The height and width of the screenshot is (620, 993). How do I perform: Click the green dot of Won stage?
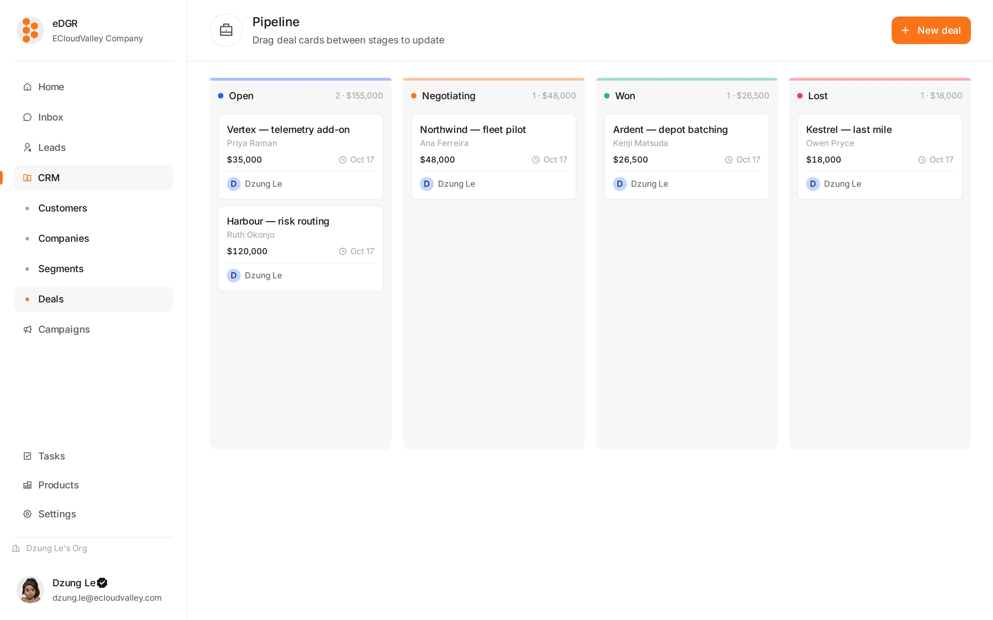click(x=607, y=96)
